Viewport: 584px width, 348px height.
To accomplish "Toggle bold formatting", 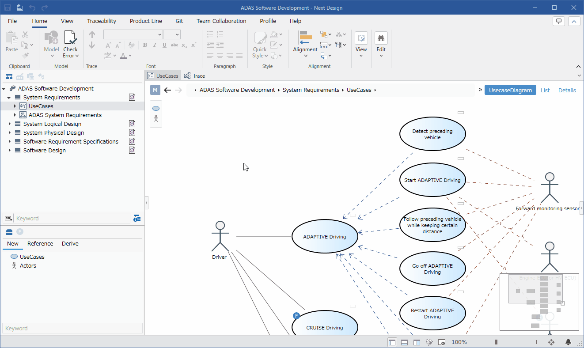I will pyautogui.click(x=145, y=45).
